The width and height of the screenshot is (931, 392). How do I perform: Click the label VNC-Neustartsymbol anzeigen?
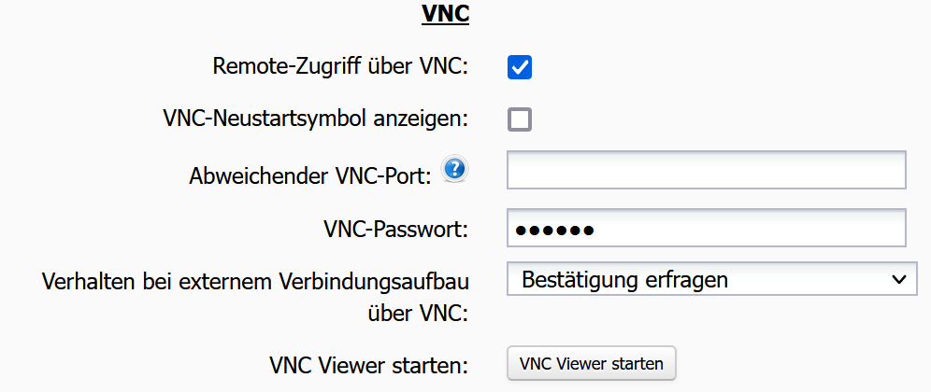click(315, 119)
